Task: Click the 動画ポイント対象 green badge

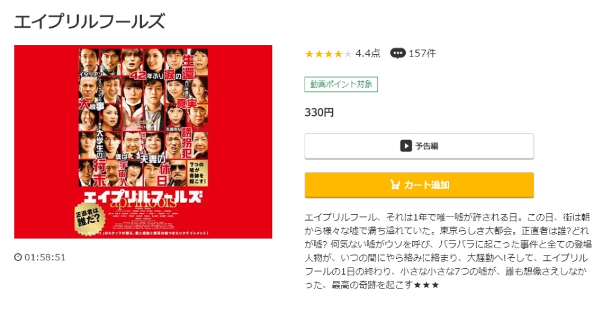Action: 341,84
